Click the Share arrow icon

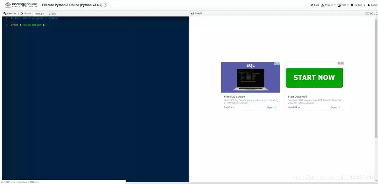coord(22,14)
